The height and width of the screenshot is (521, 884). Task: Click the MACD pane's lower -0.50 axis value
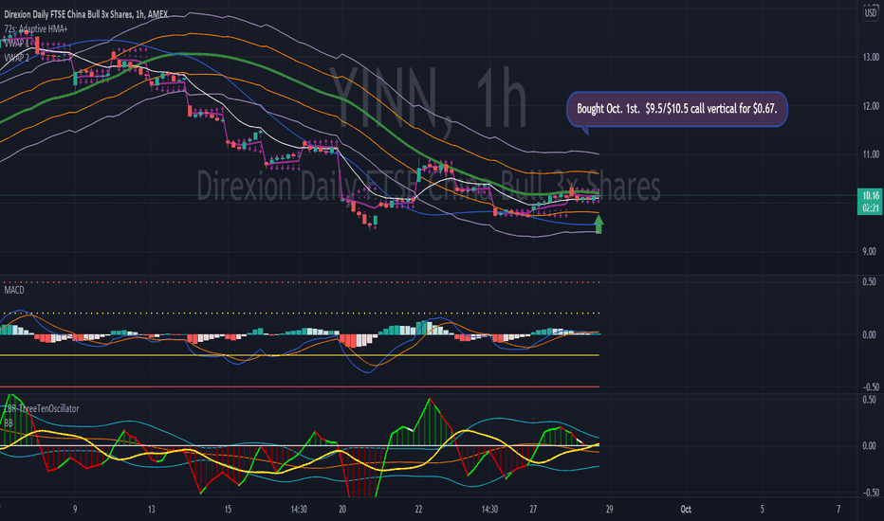870,386
